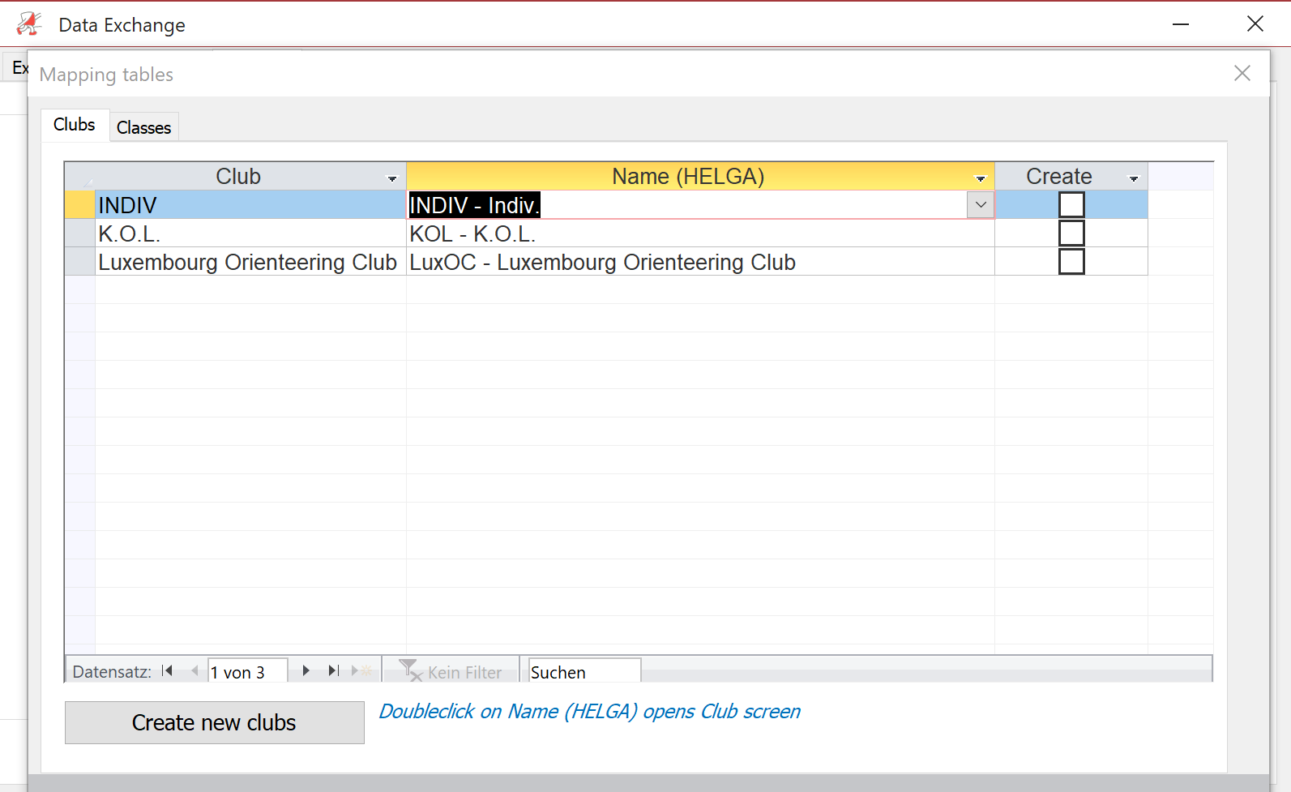Screen dimensions: 1291x792
Task: Switch to the Classes tab
Action: (x=143, y=127)
